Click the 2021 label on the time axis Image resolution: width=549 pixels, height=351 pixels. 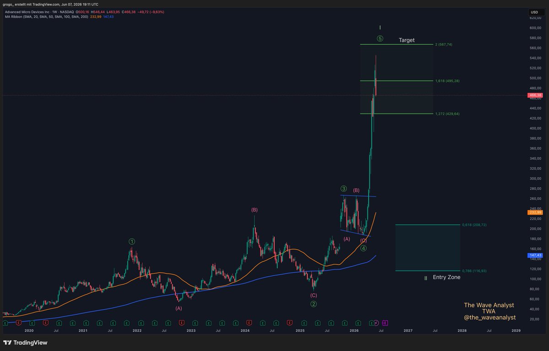pyautogui.click(x=83, y=330)
